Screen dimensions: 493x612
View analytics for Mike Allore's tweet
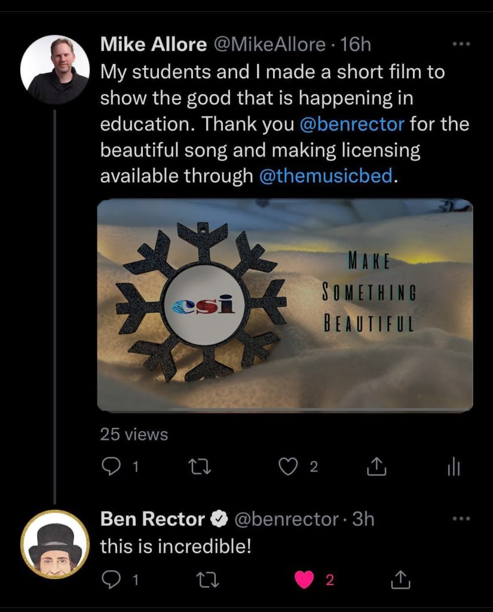click(454, 467)
